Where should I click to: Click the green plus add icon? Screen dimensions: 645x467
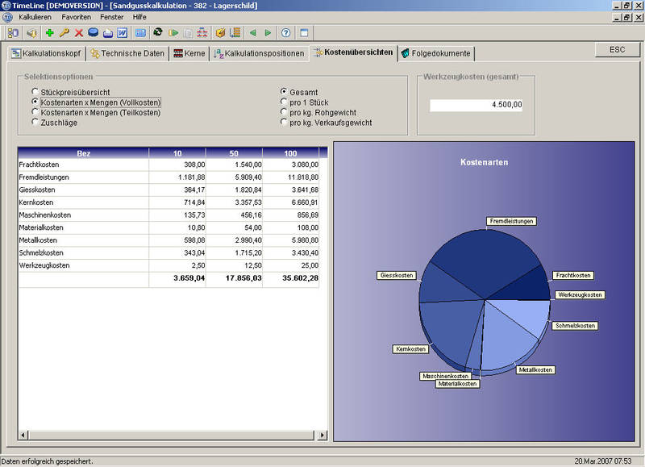[49, 33]
